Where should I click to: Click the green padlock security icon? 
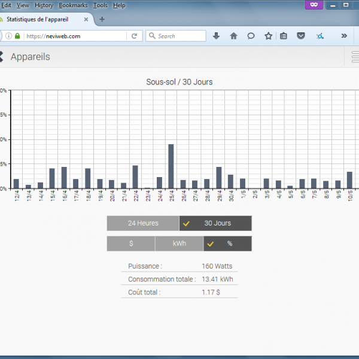[17, 36]
